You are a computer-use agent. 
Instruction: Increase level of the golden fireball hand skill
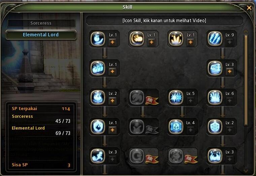[x=152, y=42]
